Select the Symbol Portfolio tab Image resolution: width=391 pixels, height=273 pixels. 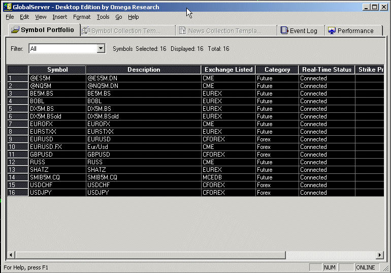(x=44, y=30)
